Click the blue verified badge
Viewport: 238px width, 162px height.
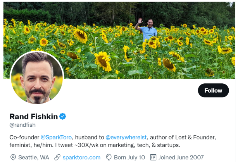[x=62, y=116]
